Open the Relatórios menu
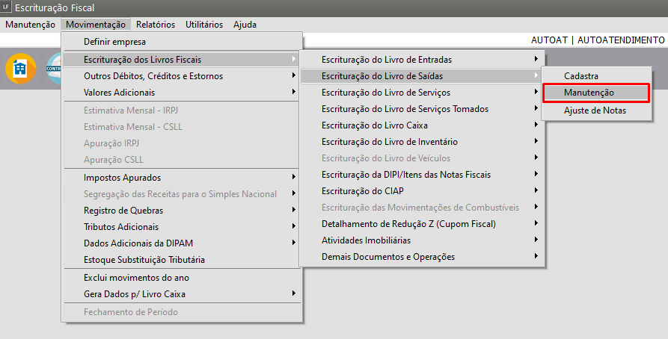The width and height of the screenshot is (668, 339). [156, 24]
